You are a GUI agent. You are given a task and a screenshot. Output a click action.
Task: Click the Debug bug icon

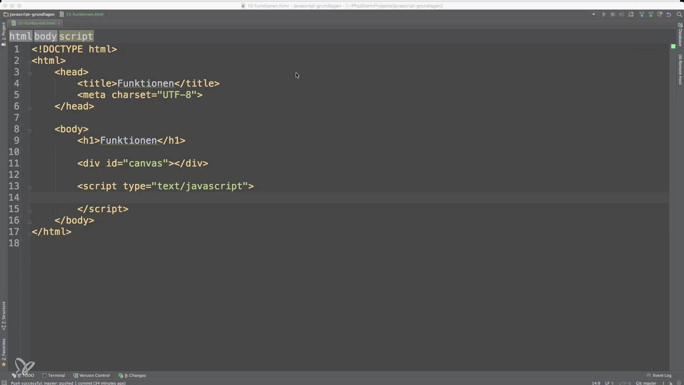(x=613, y=15)
